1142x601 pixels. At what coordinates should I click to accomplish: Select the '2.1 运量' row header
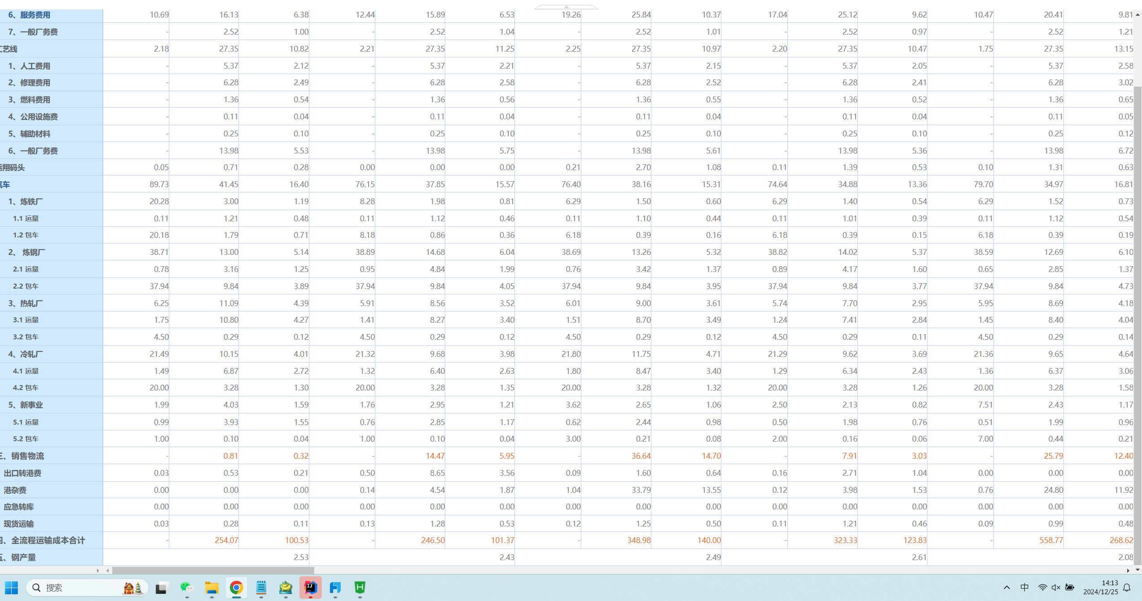pos(52,269)
